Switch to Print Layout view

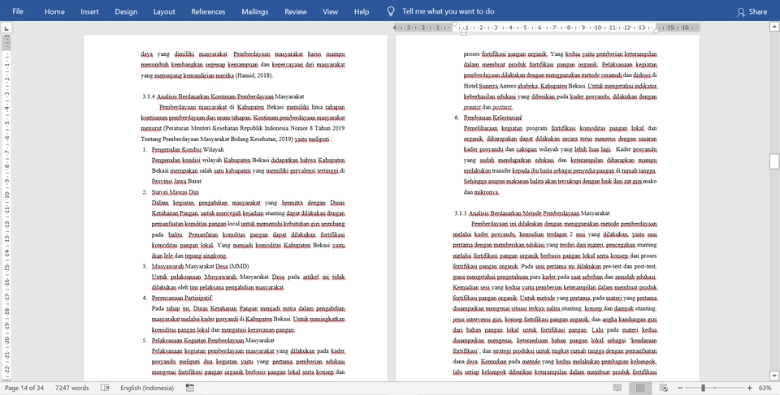pyautogui.click(x=640, y=388)
